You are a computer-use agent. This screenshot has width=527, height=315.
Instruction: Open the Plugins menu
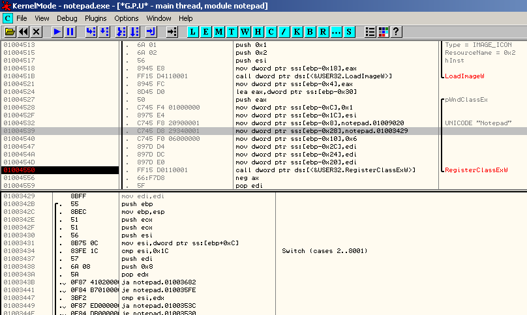[x=96, y=18]
